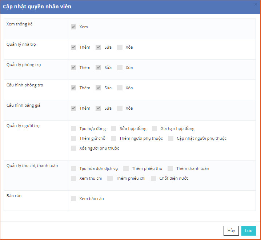The image size is (261, 240).
Task: Enable 'Thêm giữ chỗ' permission
Action: point(73,138)
